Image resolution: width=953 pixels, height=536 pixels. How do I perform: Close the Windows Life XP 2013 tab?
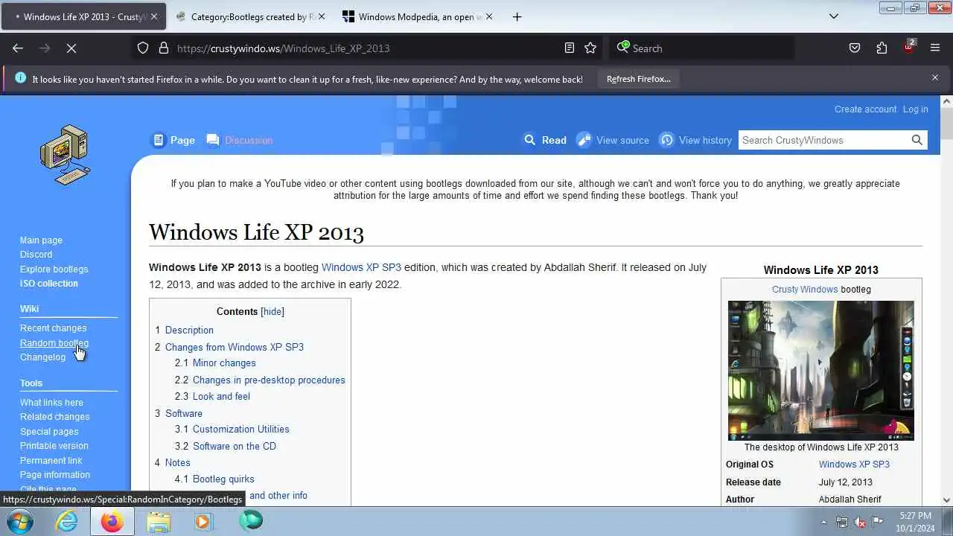154,16
